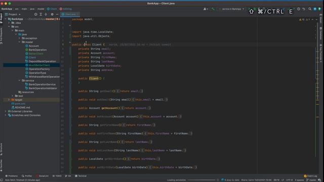324x182 pixels.
Task: Select BankOperation in project tree
Action: click(36, 50)
